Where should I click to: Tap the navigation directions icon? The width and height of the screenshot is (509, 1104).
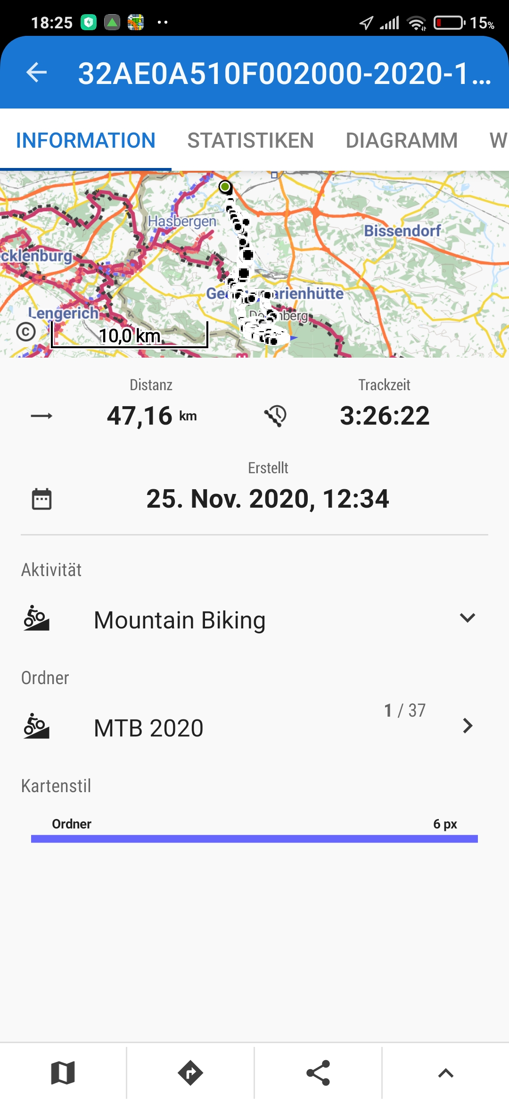coord(190,1073)
